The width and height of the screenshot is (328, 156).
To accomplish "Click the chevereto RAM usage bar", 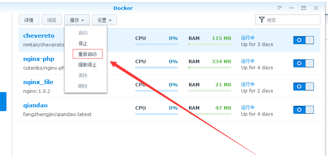I will coord(210,44).
